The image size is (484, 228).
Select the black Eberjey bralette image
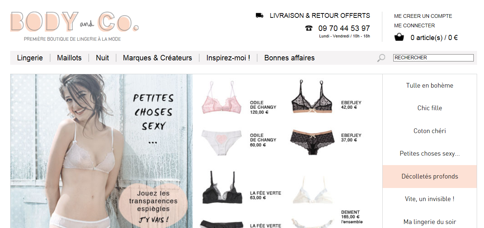click(x=312, y=97)
